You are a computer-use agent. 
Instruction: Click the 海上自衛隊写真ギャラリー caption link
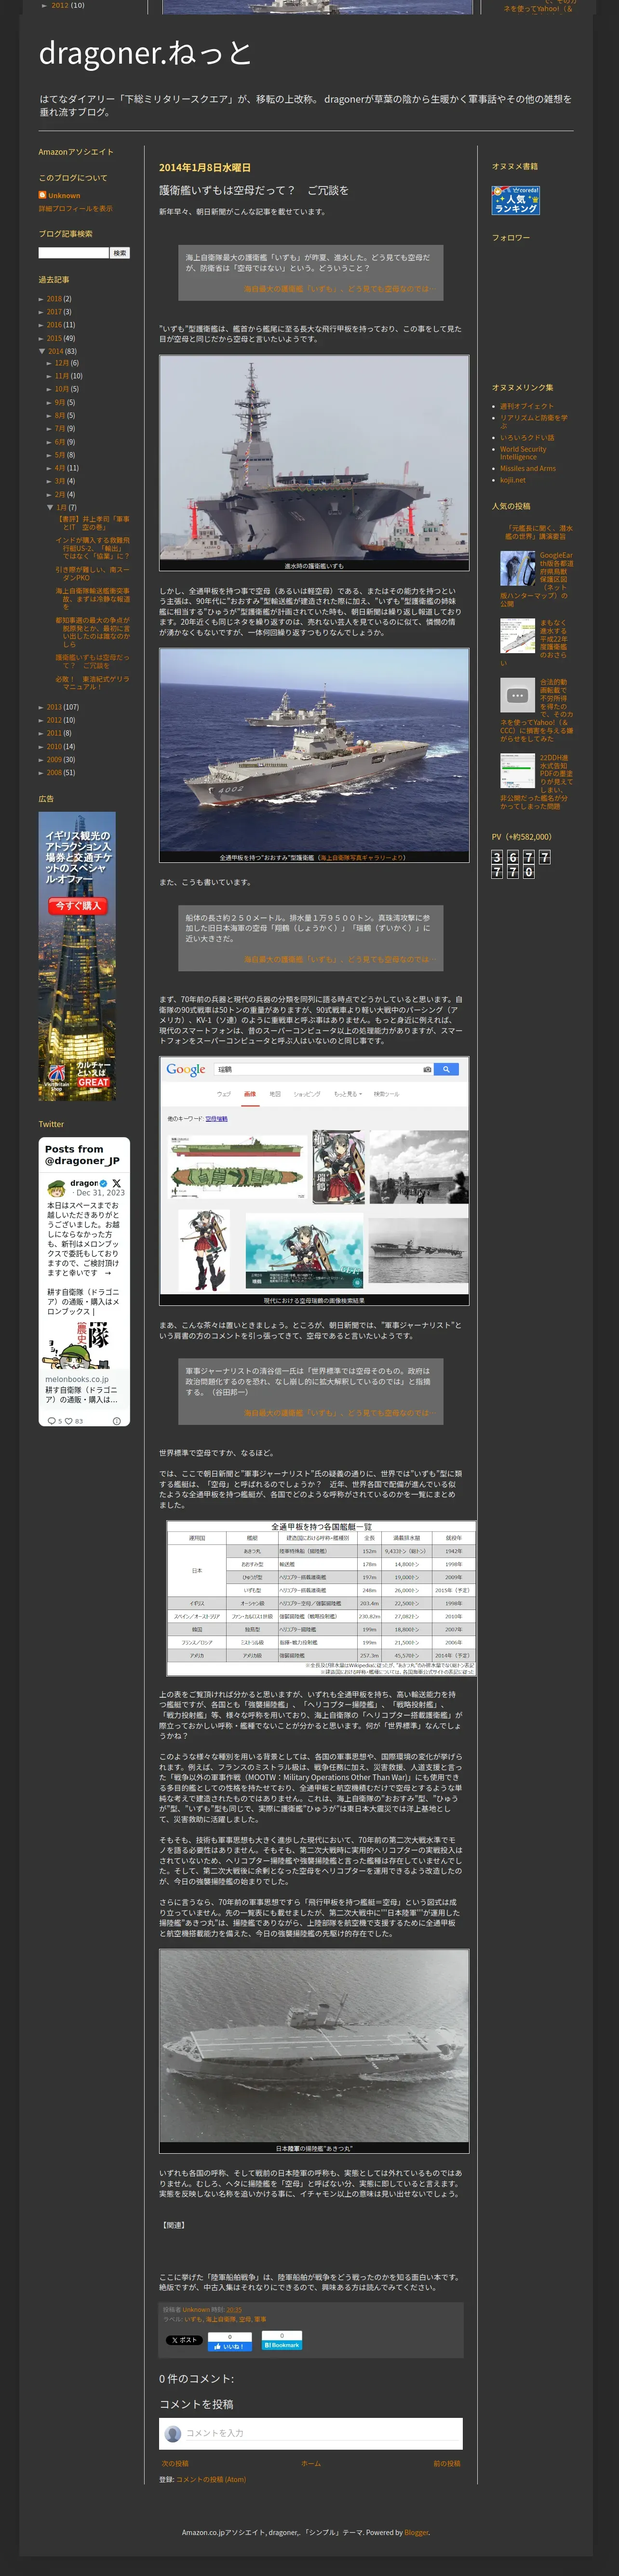363,858
